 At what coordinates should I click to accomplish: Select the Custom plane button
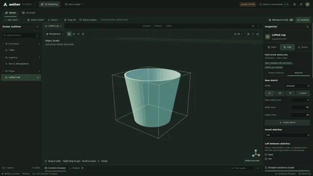click(x=303, y=93)
